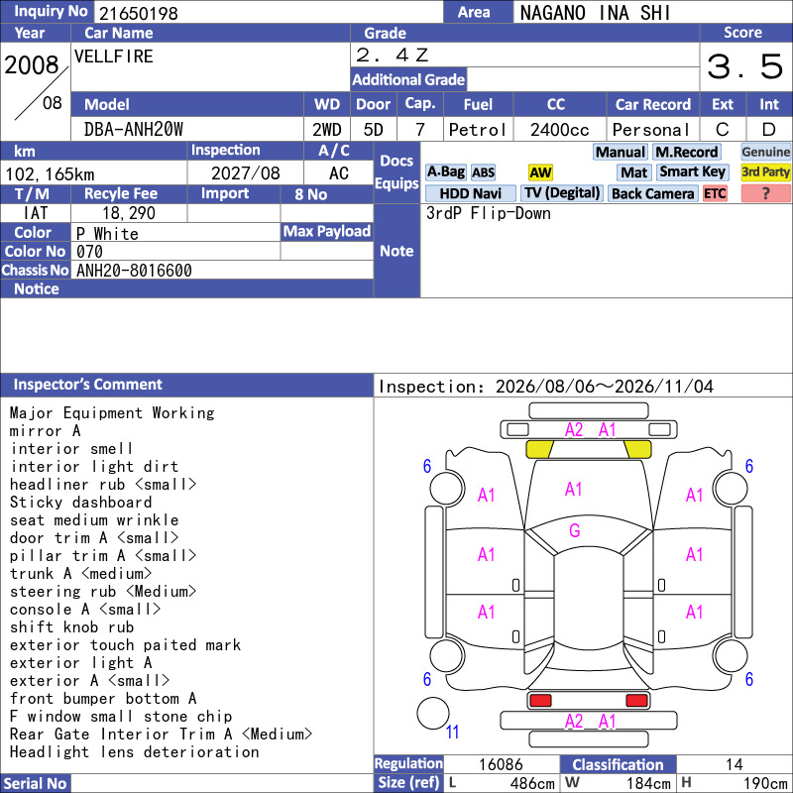Click the ABS equipment badge
The width and height of the screenshot is (793, 793).
pos(483,172)
